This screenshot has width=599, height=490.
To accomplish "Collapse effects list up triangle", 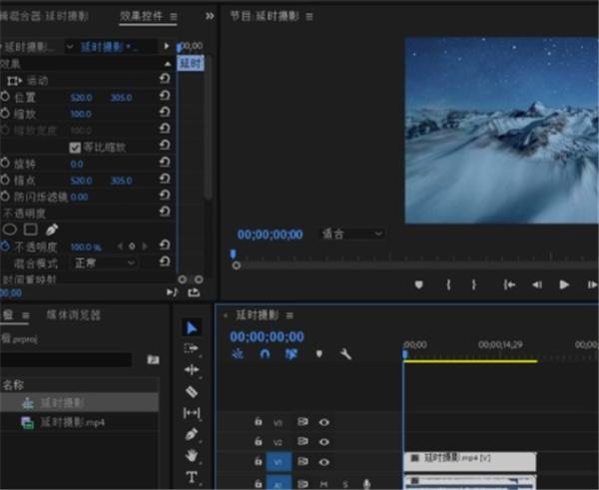I will click(168, 64).
